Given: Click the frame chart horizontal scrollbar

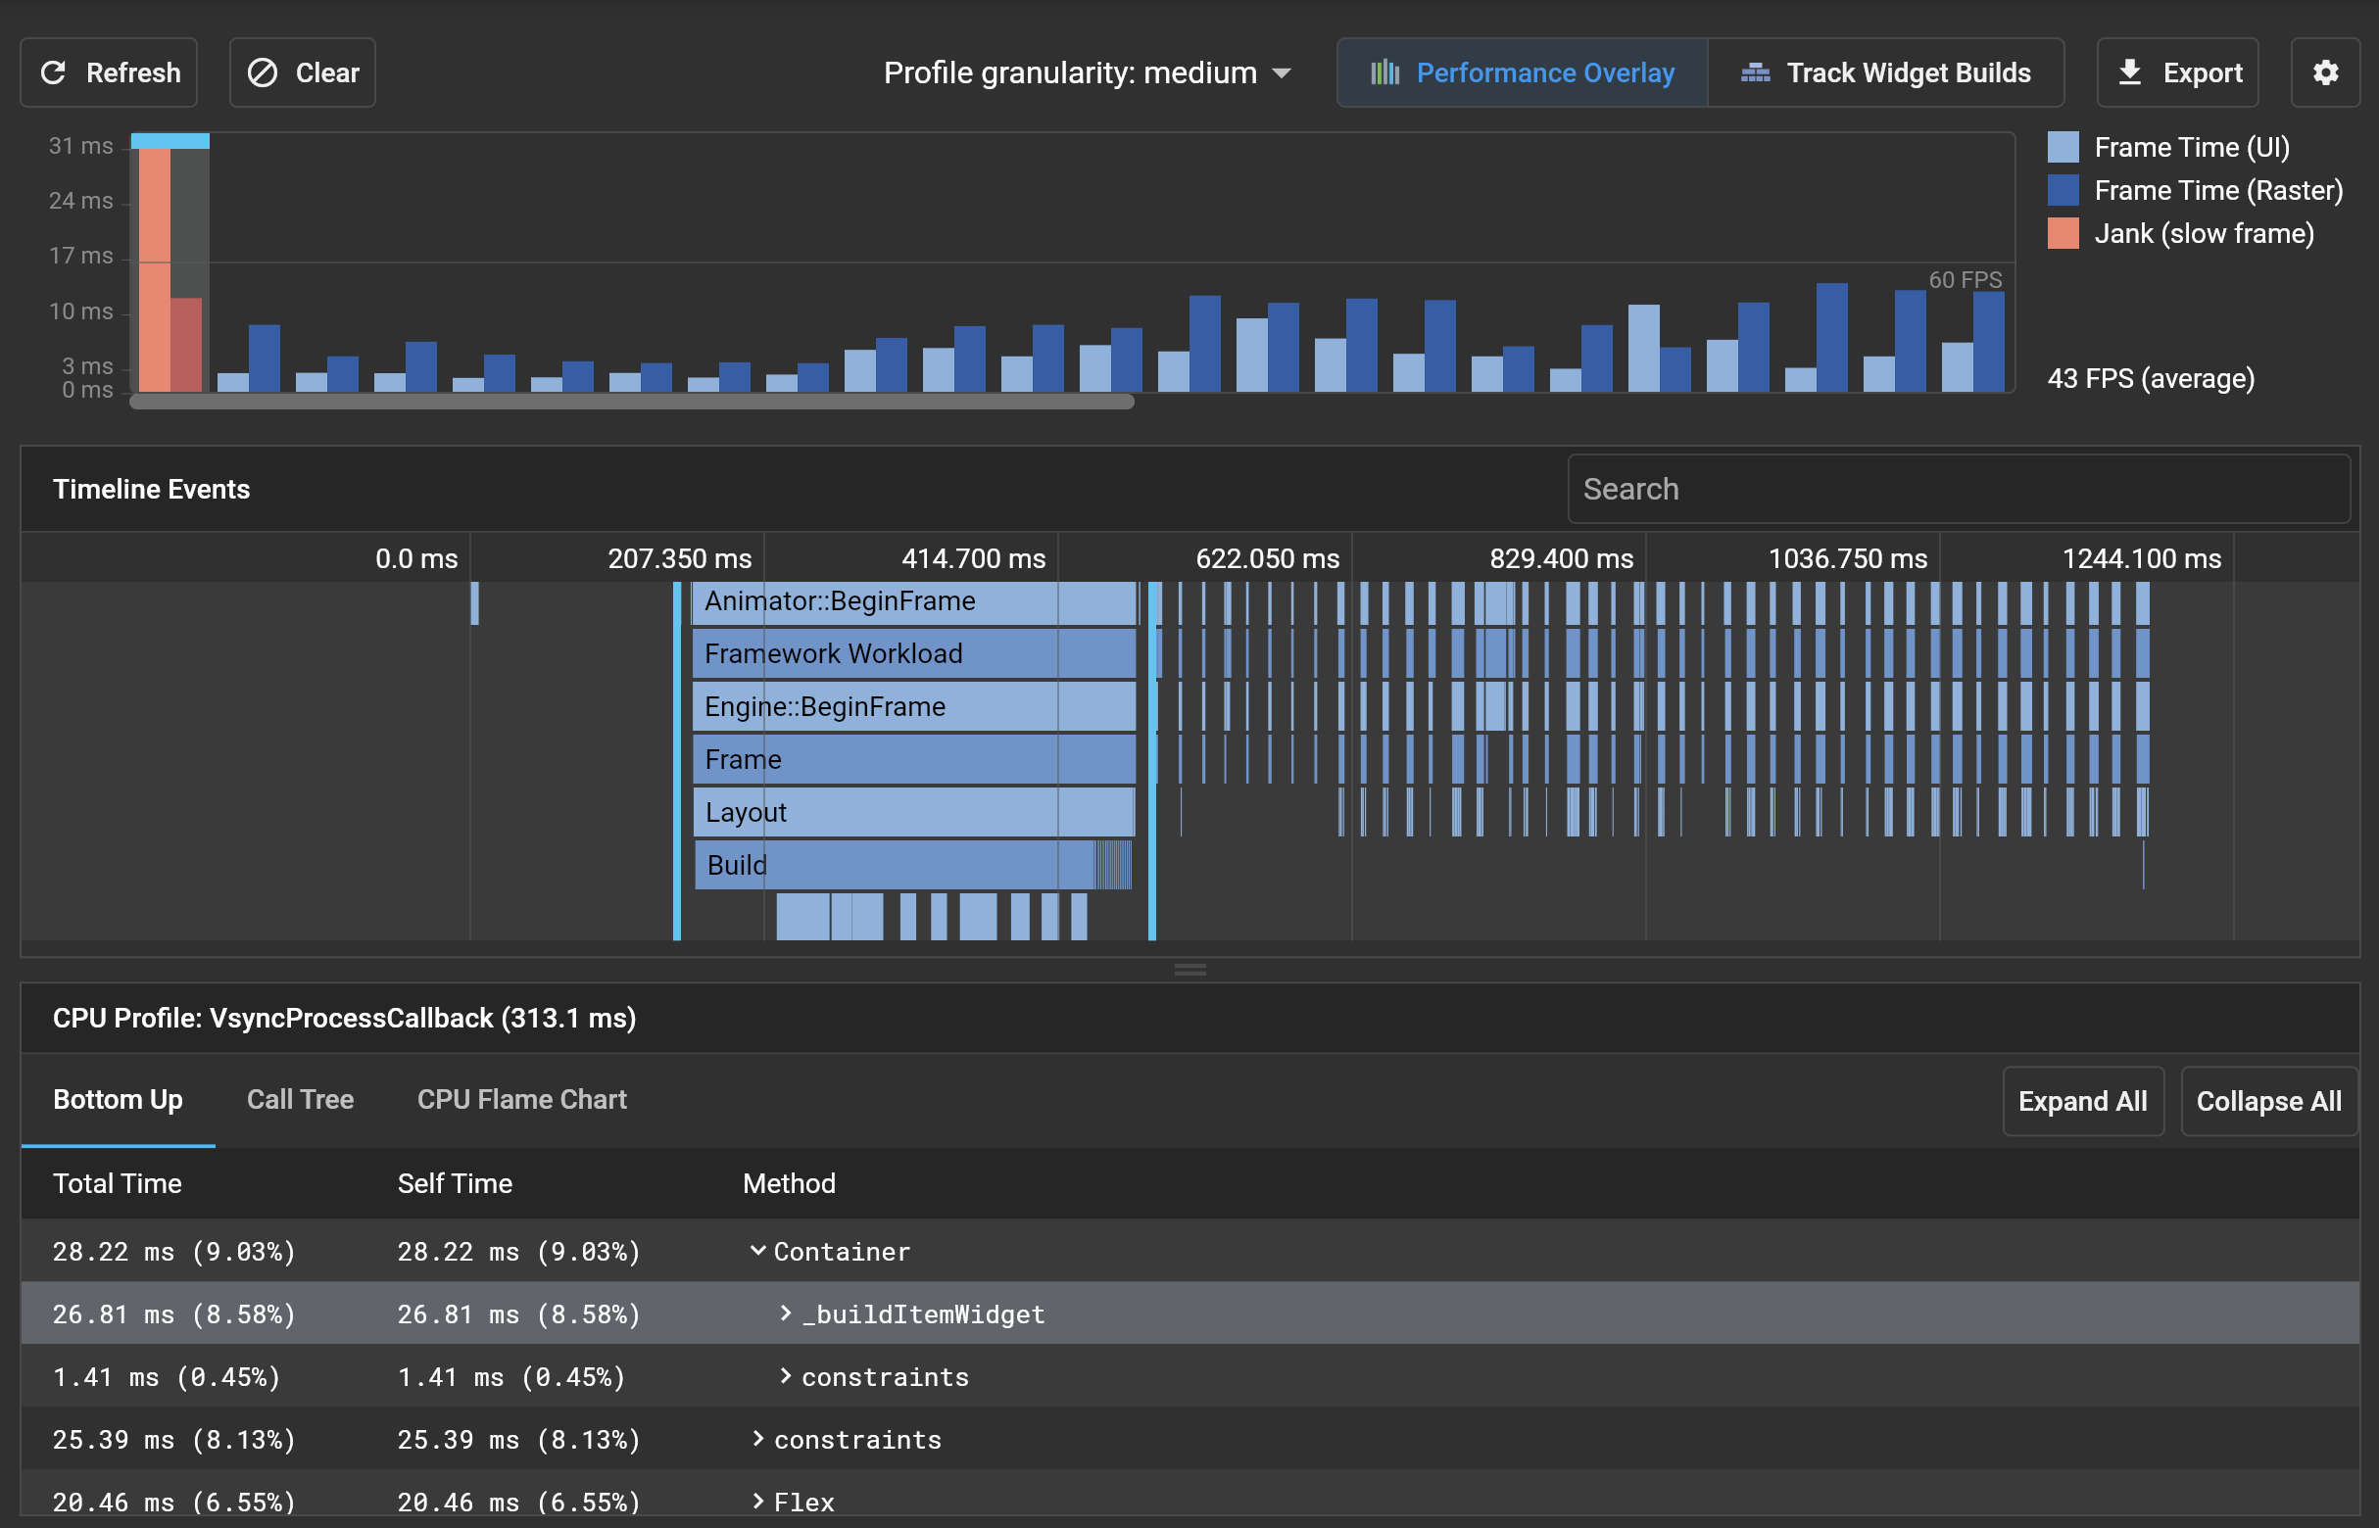Looking at the screenshot, I should click(x=632, y=401).
